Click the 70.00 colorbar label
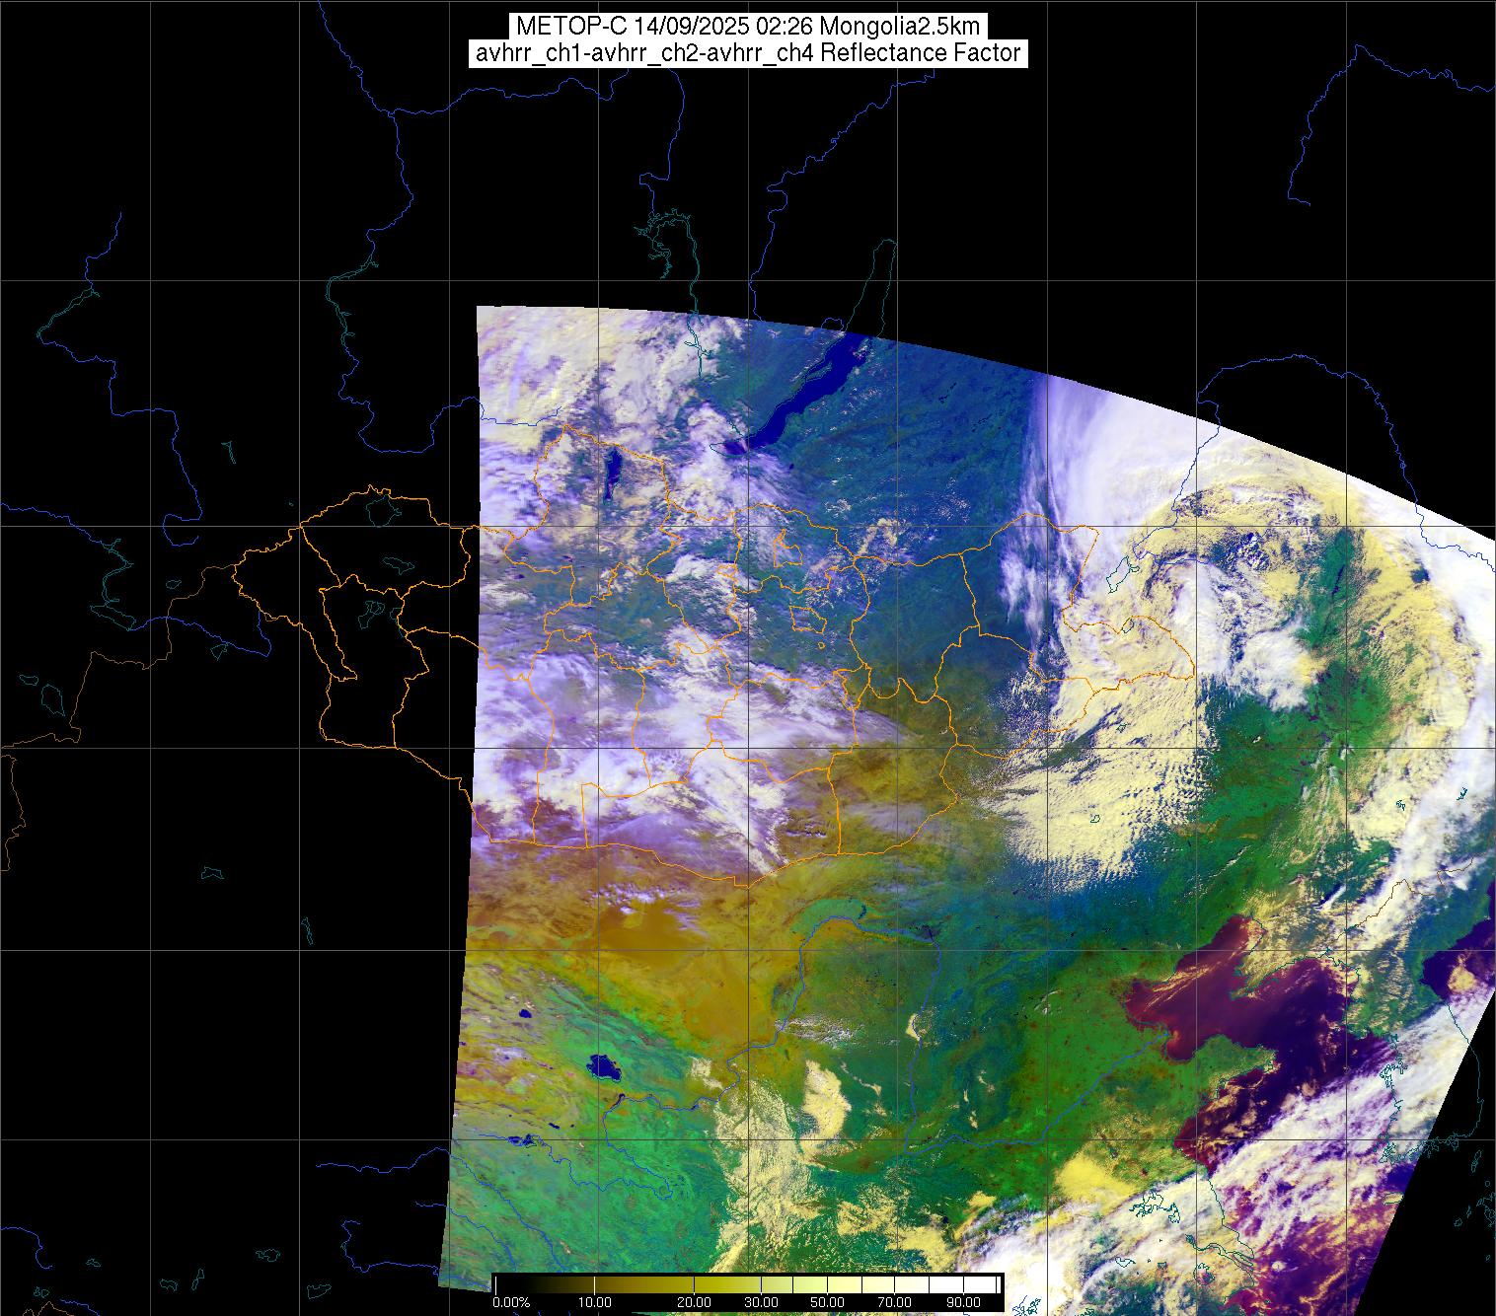Viewport: 1496px width, 1316px height. tap(895, 1303)
